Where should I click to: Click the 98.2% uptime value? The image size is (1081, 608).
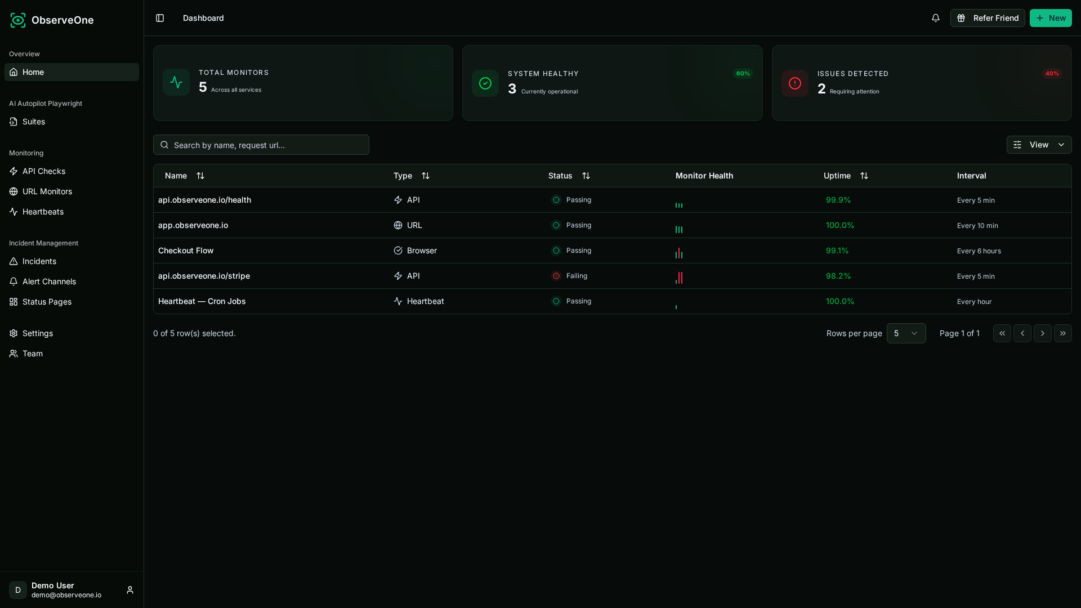point(838,276)
